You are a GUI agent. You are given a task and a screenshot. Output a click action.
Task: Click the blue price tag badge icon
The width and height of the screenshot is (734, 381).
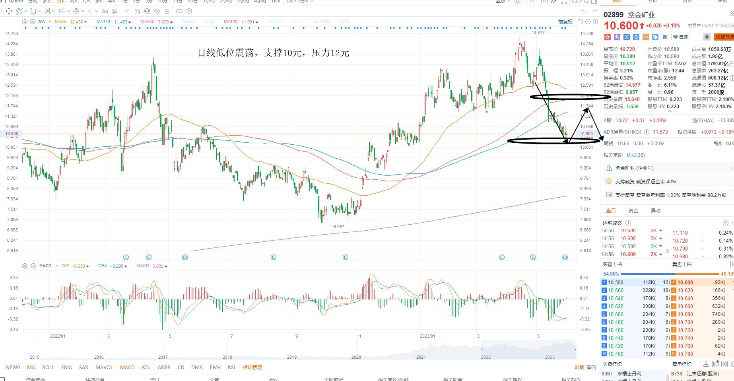click(x=655, y=37)
